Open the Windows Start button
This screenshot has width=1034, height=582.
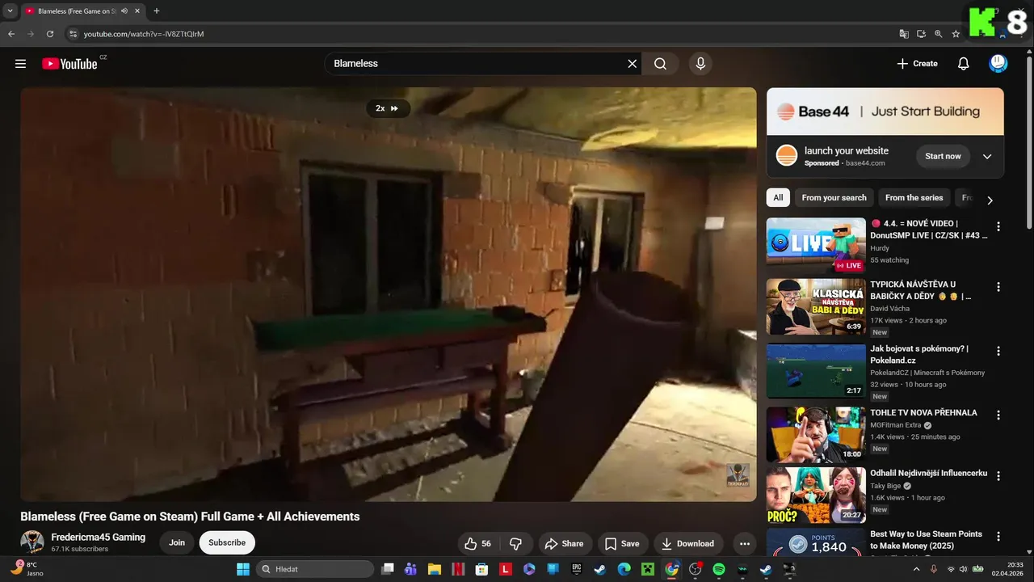pyautogui.click(x=242, y=569)
